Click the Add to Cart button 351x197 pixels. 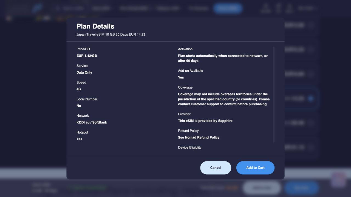click(x=255, y=168)
